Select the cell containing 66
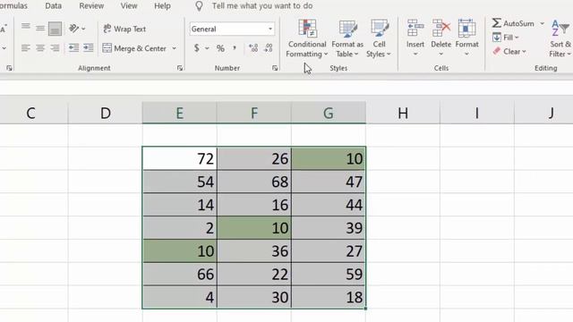573x322 pixels. click(180, 274)
